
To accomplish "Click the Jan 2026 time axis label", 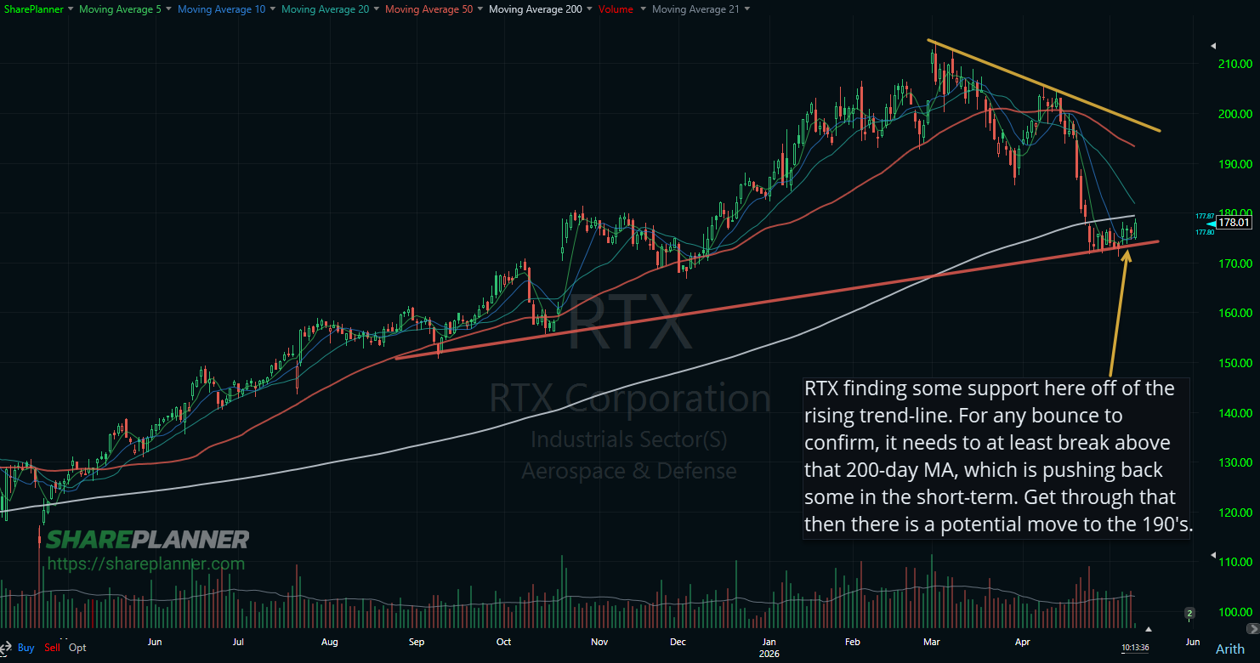I will pos(768,647).
